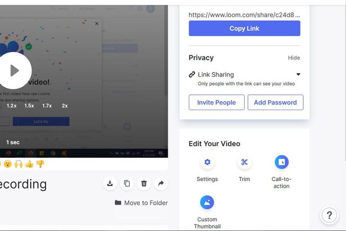React with thumbs up emoji
Viewport: 346px width, 231px height.
point(29,164)
